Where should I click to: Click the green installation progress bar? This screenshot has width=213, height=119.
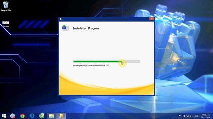(106, 62)
